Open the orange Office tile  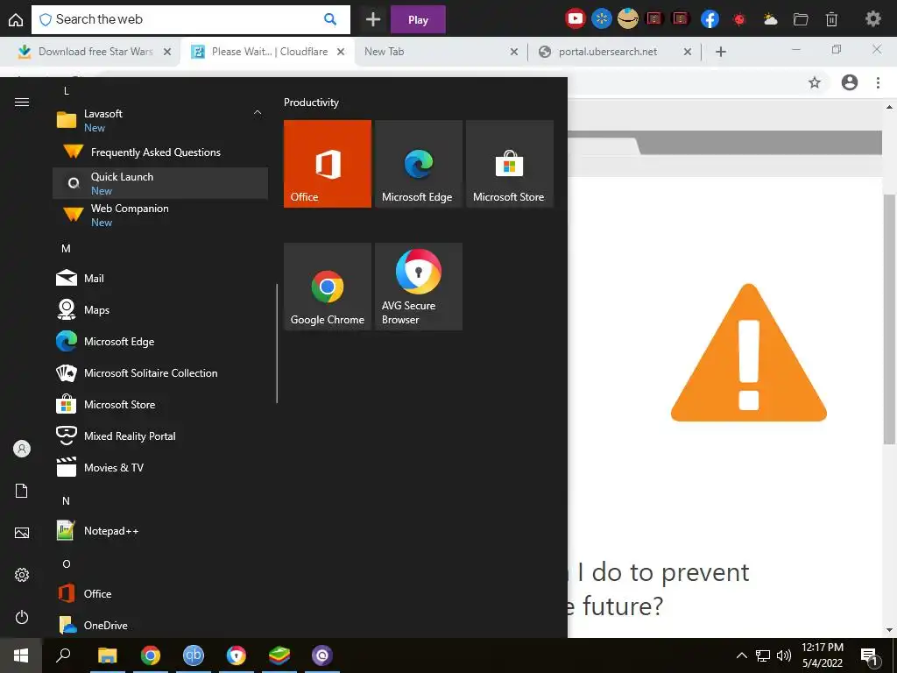[328, 164]
